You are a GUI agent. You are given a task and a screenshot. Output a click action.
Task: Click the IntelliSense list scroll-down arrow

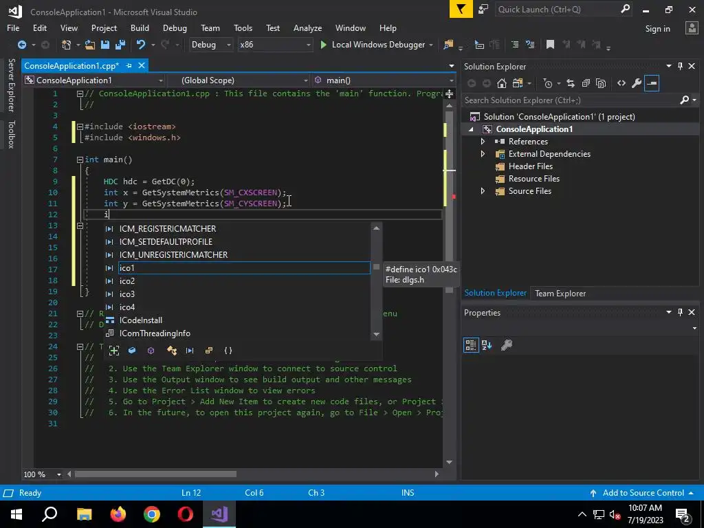[x=376, y=335]
